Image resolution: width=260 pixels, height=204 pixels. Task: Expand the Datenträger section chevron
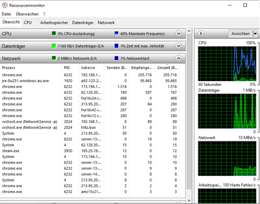(x=178, y=46)
